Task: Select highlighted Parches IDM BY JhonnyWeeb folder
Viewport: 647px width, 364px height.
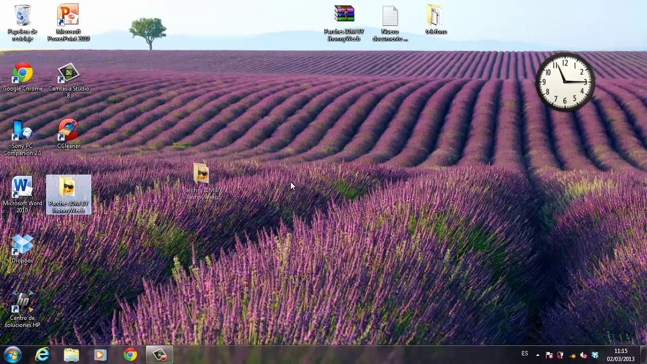Action: [x=69, y=195]
